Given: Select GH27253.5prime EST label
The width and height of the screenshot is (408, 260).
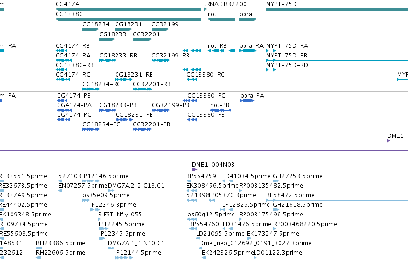Looking at the screenshot, I should tap(298, 176).
